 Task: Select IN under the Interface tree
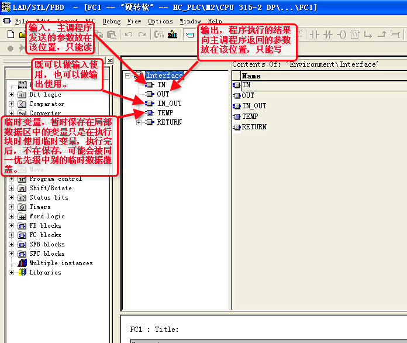[x=161, y=85]
